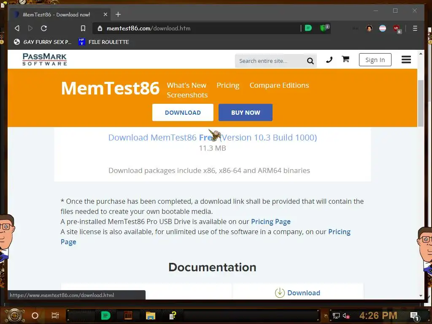Click the memtest86.com address bar
Screen dimensions: 432x324
(197, 28)
